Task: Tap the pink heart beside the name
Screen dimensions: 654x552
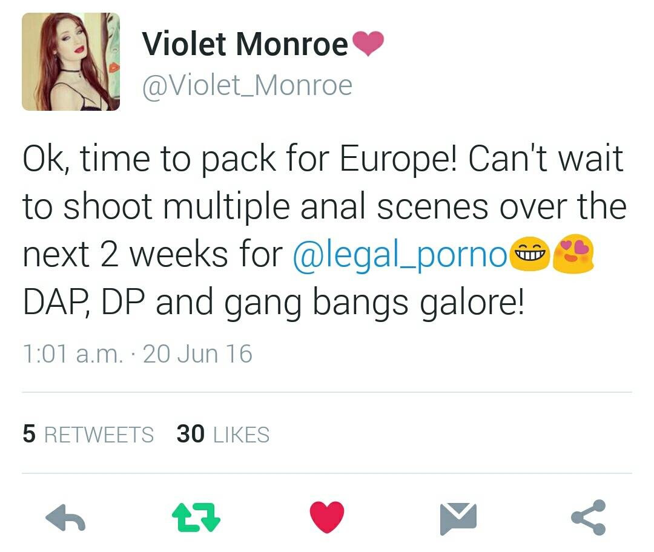Action: coord(368,44)
